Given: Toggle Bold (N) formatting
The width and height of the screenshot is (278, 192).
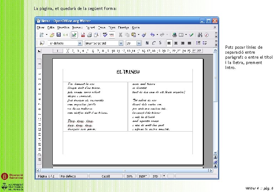Looking at the screenshot, I should coord(147,43).
